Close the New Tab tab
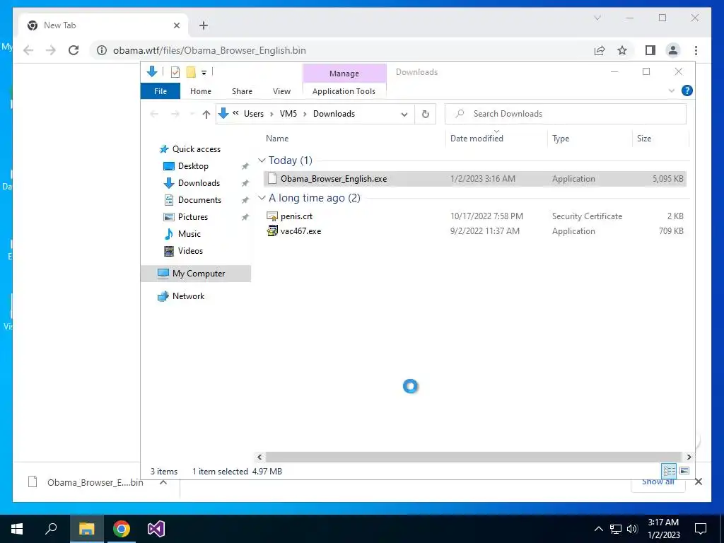Screen dimensions: 724x543 (x=176, y=25)
